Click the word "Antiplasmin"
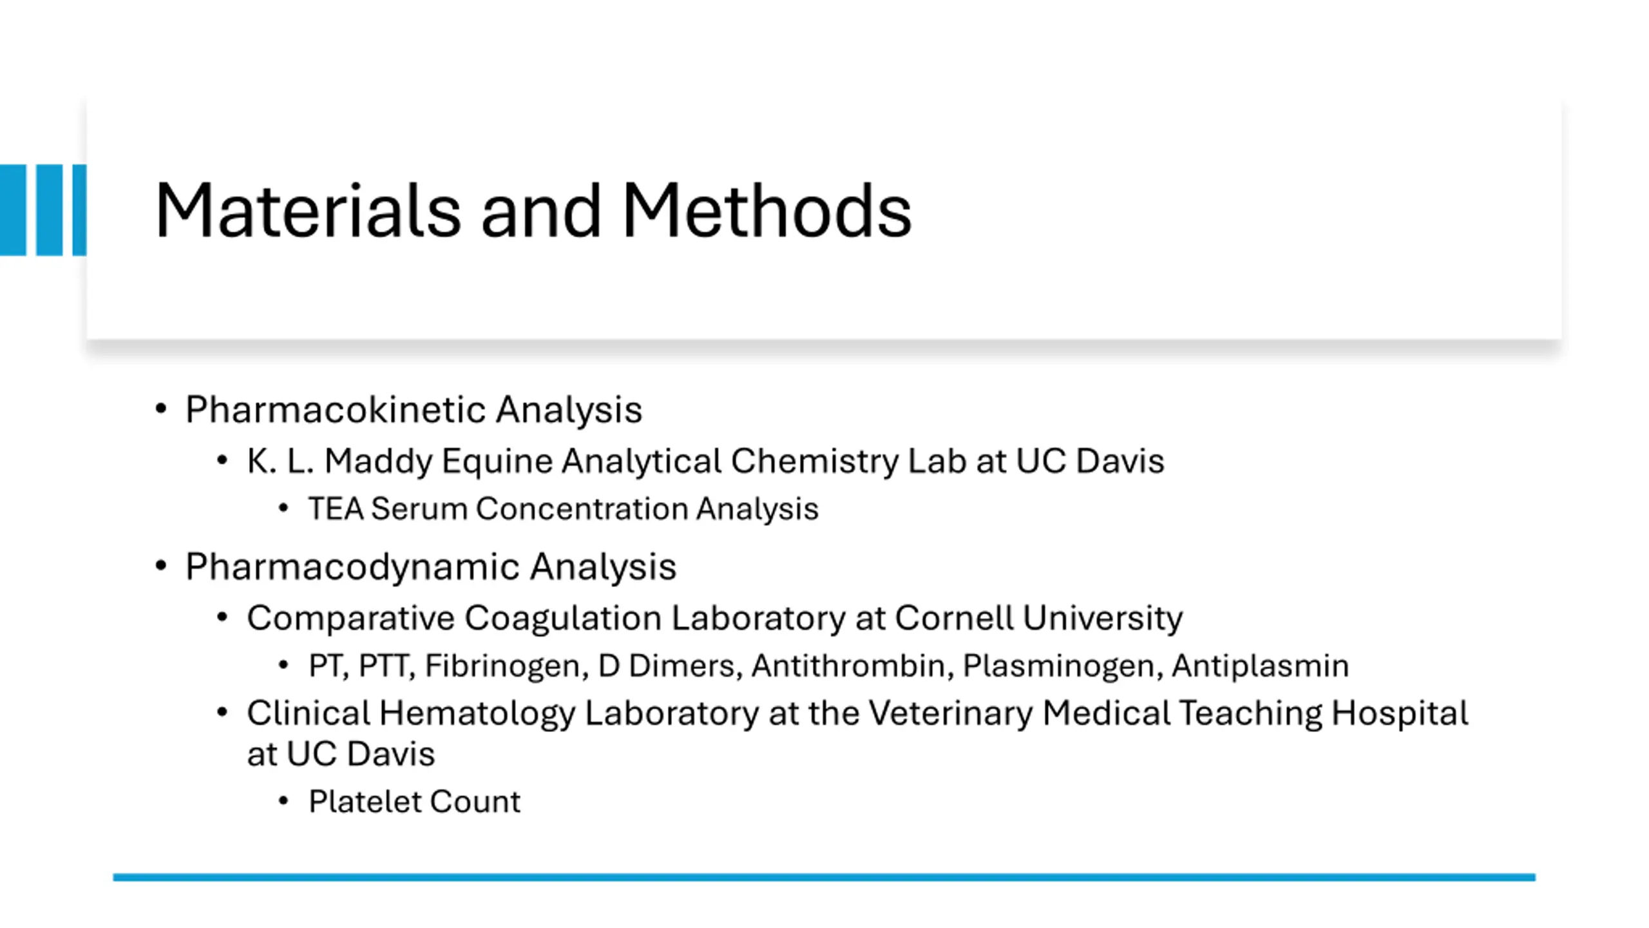 pyautogui.click(x=1260, y=666)
